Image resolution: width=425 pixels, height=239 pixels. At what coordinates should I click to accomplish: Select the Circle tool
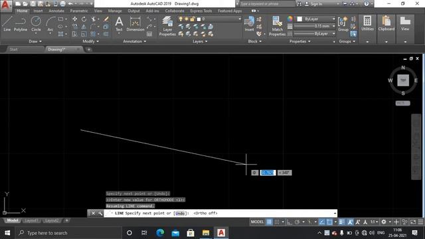click(x=36, y=24)
